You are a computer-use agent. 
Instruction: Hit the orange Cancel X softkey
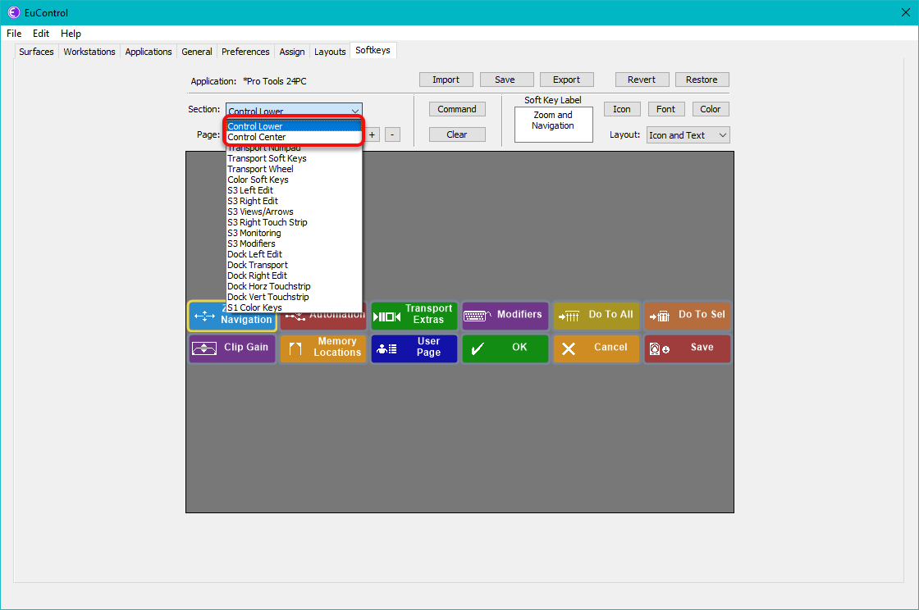pyautogui.click(x=596, y=348)
